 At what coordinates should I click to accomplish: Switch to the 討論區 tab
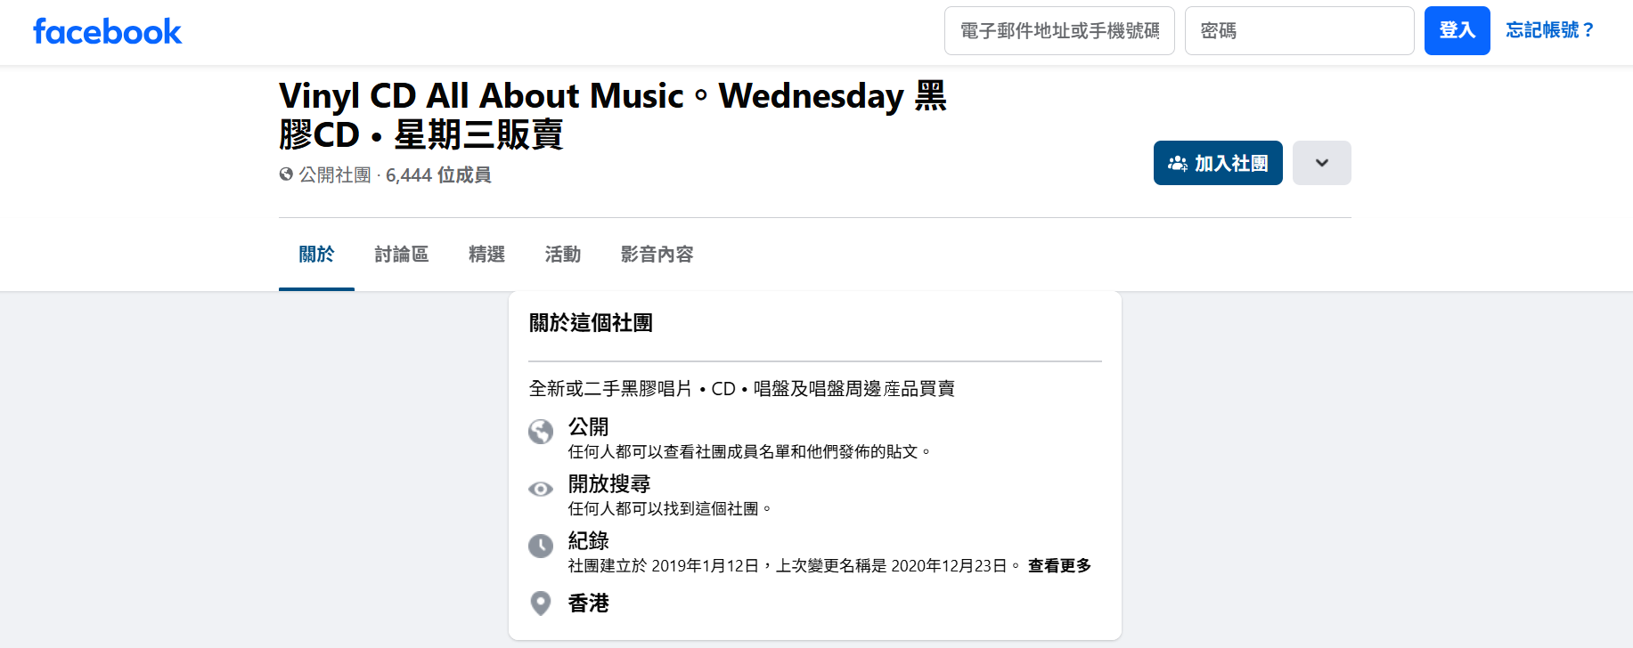(x=402, y=255)
